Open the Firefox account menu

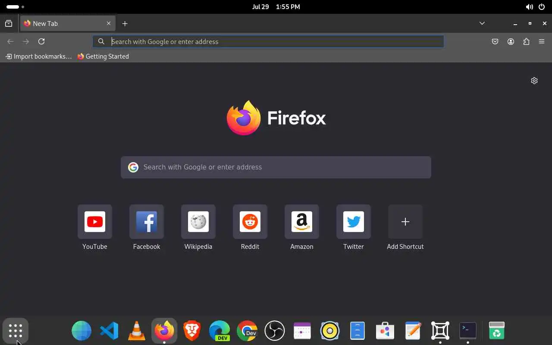click(x=511, y=41)
